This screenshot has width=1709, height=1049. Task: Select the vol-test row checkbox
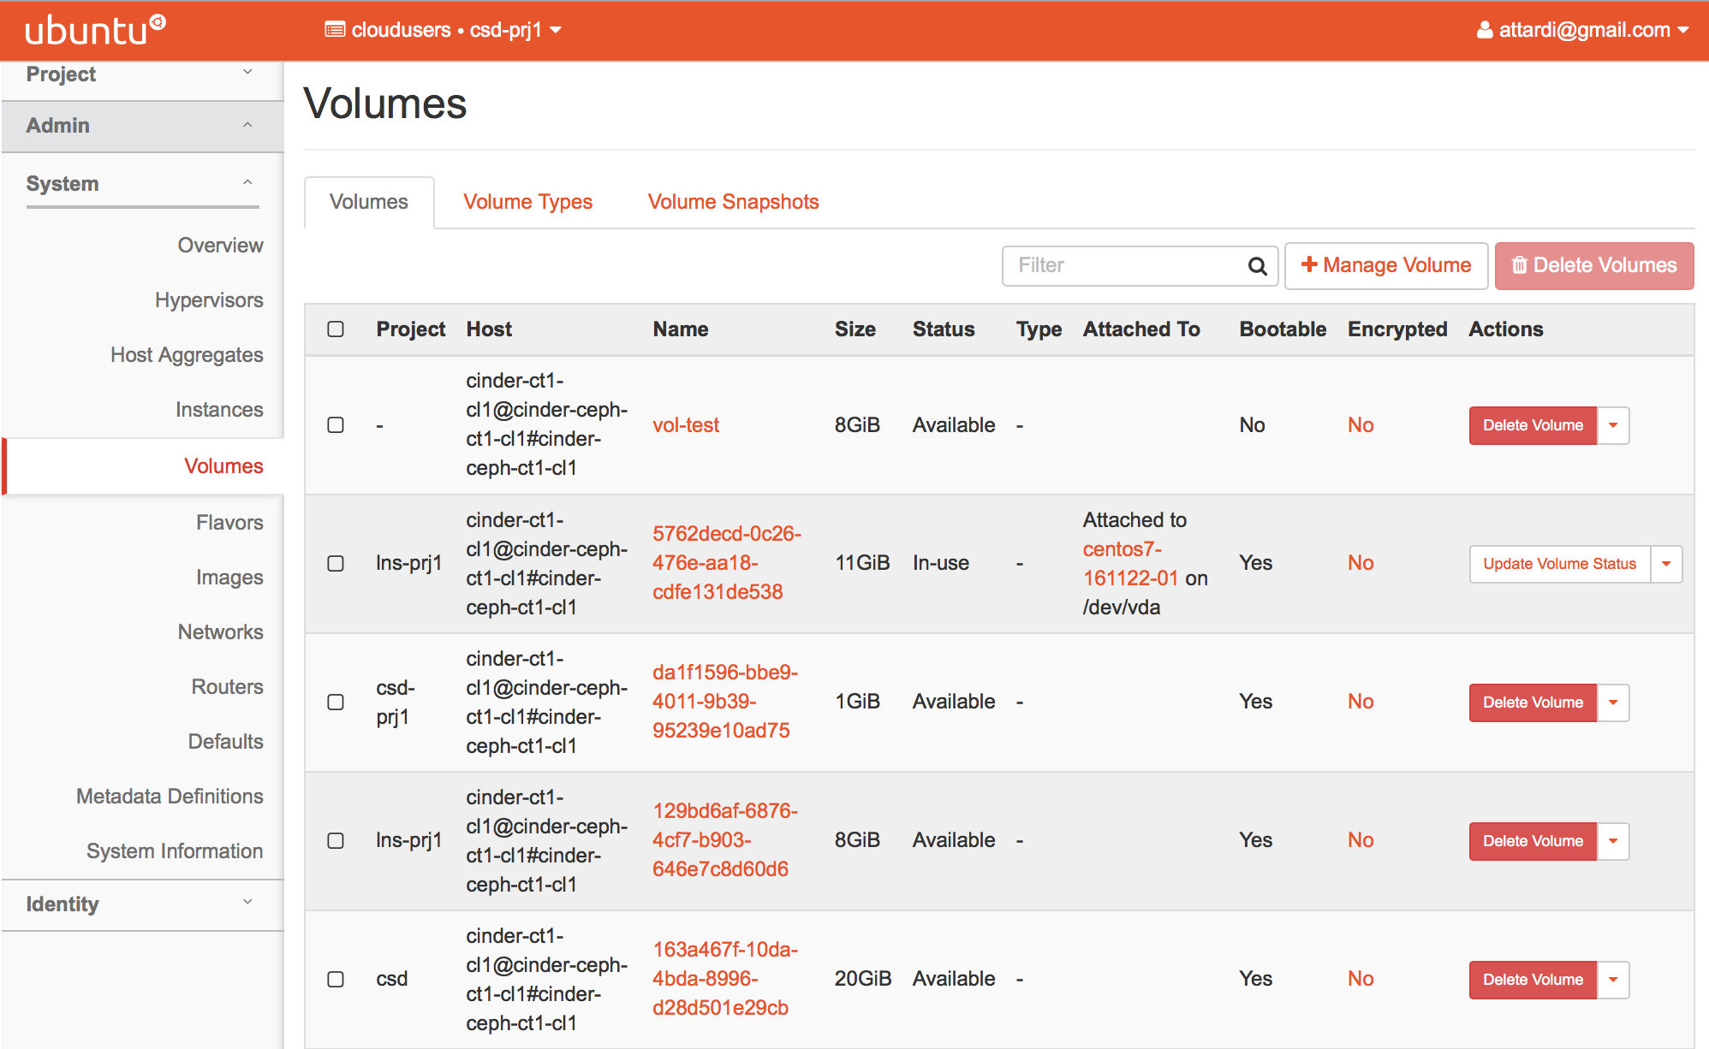[336, 425]
